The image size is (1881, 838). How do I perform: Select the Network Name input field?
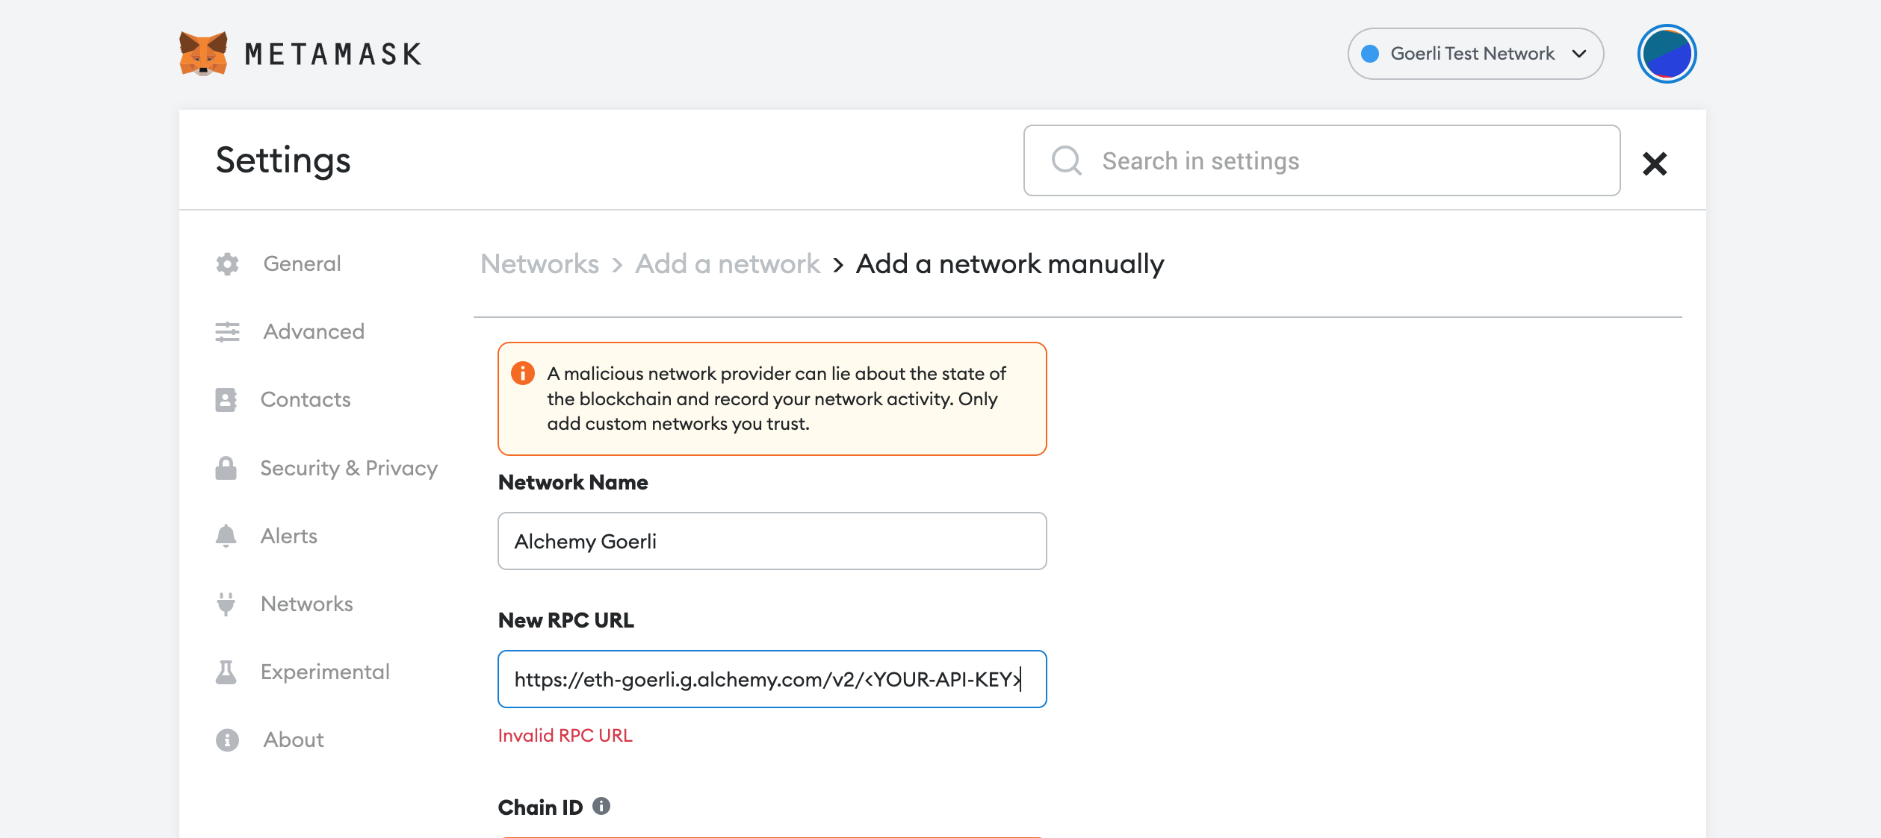[772, 541]
